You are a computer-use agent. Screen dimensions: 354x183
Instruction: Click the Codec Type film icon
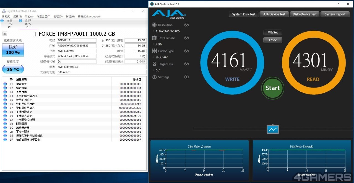(x=154, y=51)
